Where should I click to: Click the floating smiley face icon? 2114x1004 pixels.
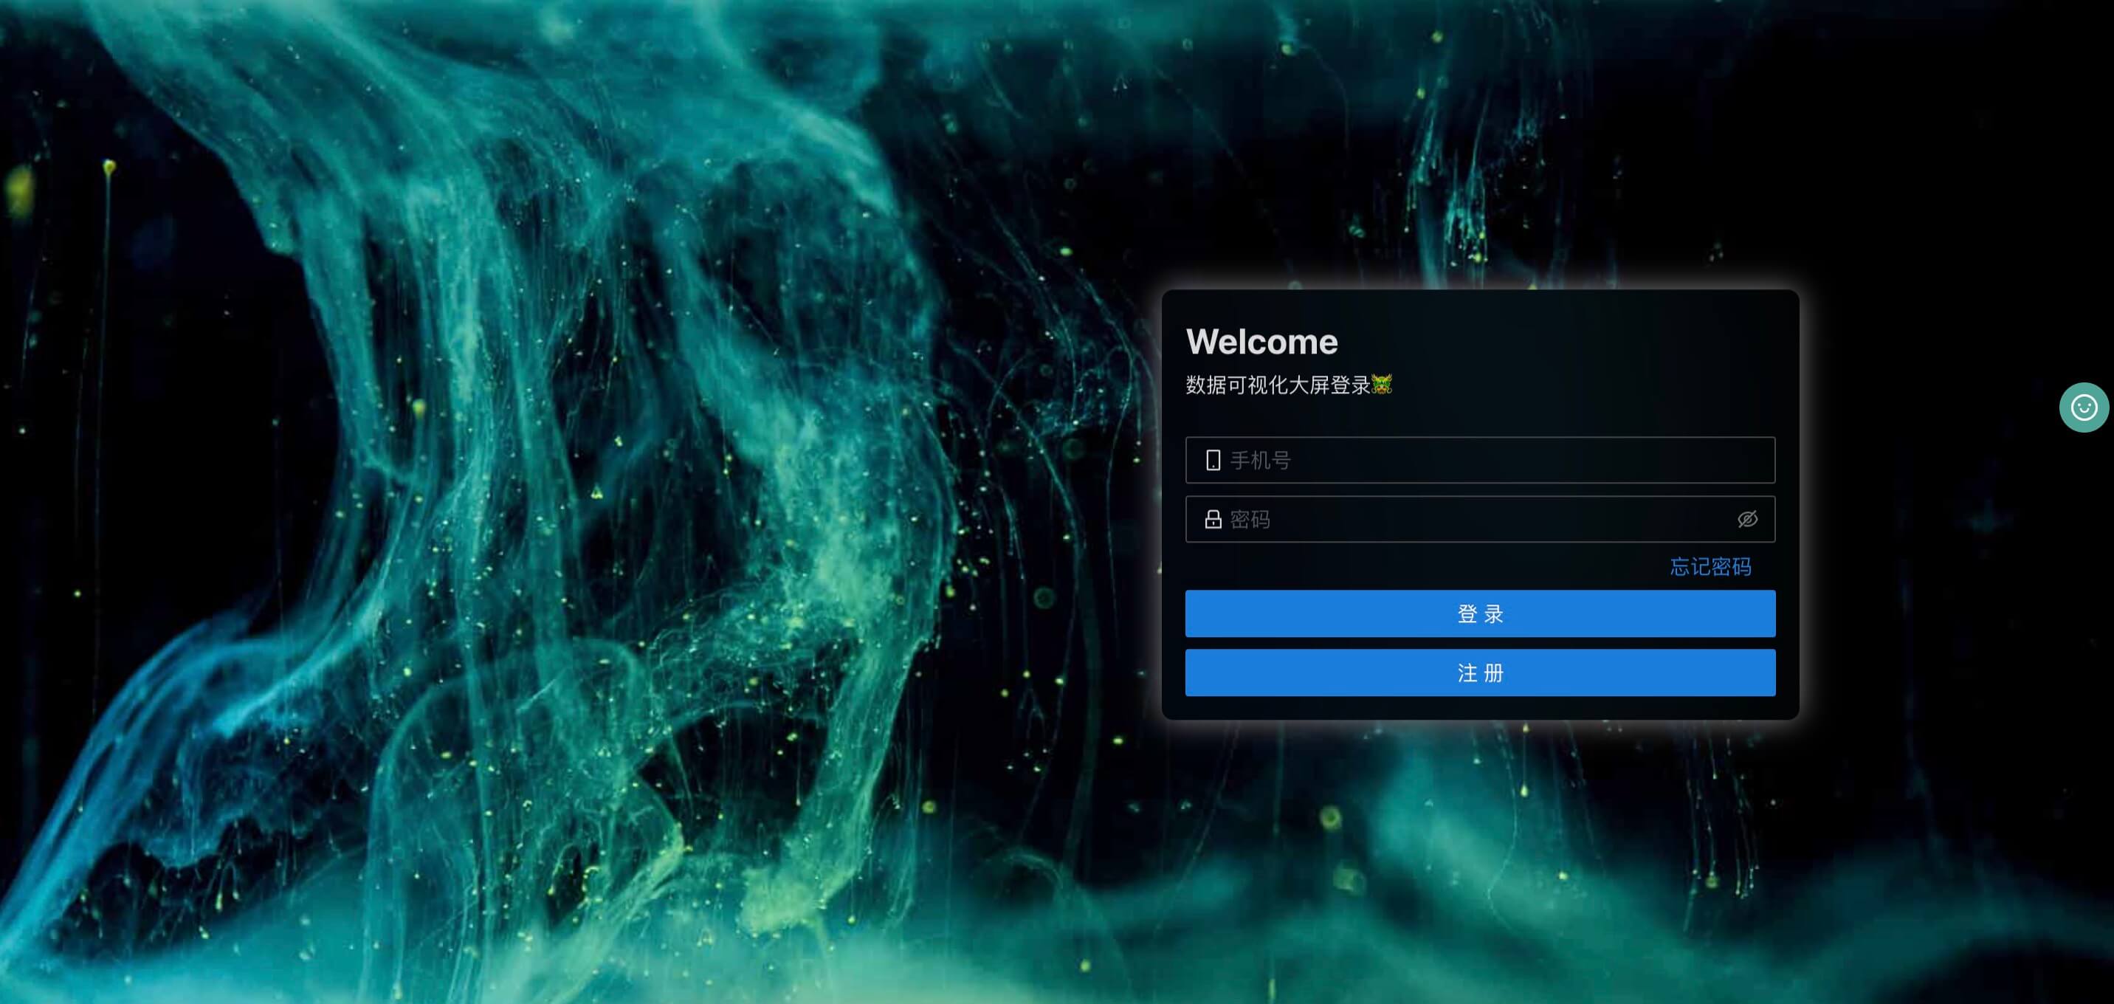click(x=2084, y=408)
